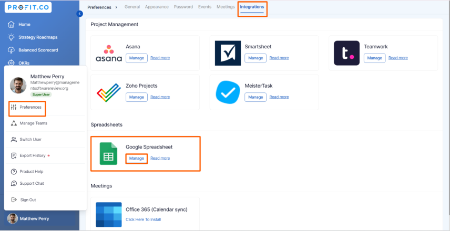Open Manage Teams from the user menu
The width and height of the screenshot is (450, 231).
click(x=33, y=123)
